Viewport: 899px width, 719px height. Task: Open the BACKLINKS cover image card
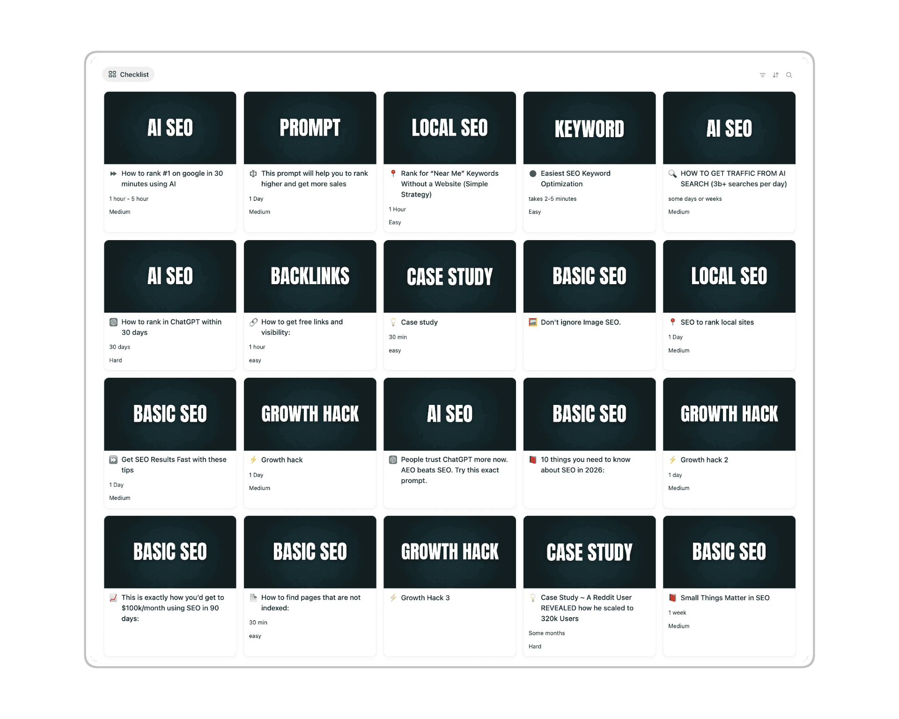tap(309, 276)
